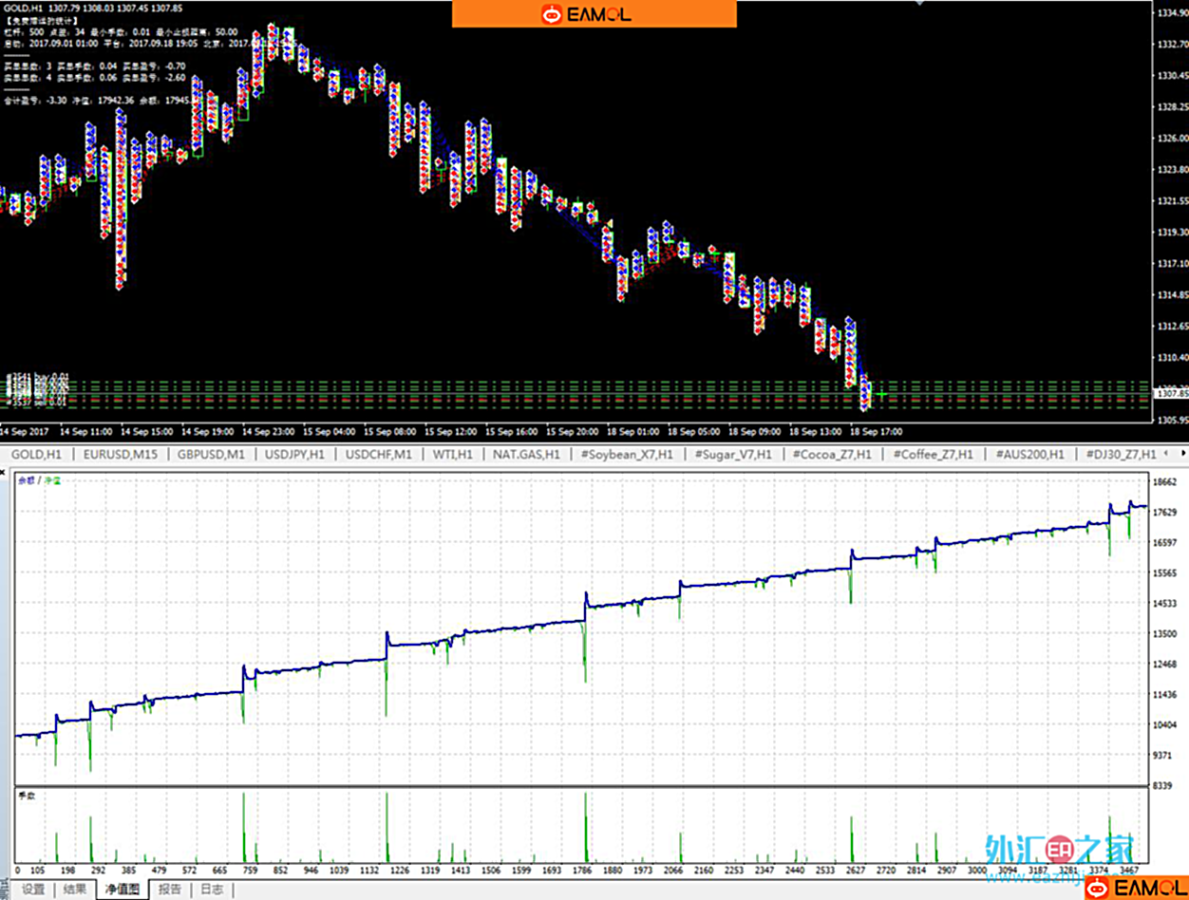The height and width of the screenshot is (900, 1189).
Task: Open the NAT.GAS,H1 chart tab
Action: [526, 455]
